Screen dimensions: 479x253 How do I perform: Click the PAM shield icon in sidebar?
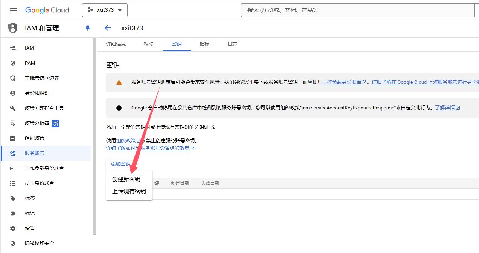click(13, 63)
